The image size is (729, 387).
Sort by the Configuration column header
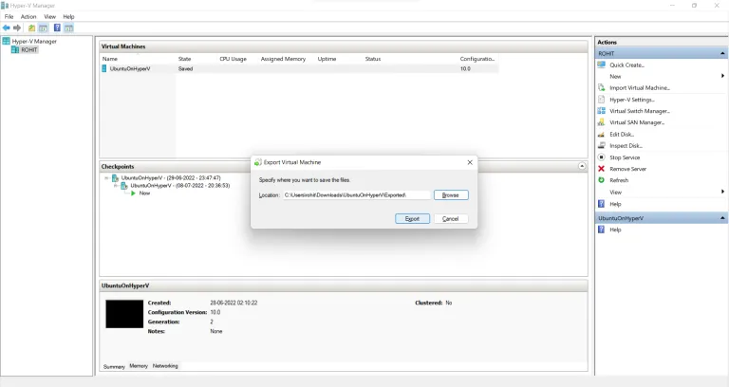(478, 59)
